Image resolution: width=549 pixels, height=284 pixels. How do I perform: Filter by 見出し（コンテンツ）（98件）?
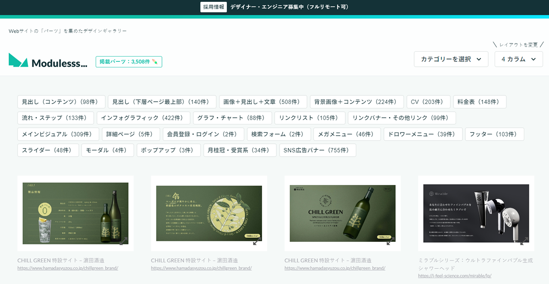(x=61, y=102)
